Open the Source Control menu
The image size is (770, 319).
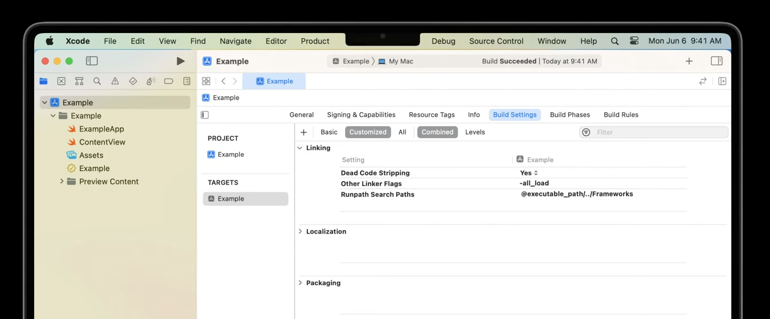(x=496, y=41)
